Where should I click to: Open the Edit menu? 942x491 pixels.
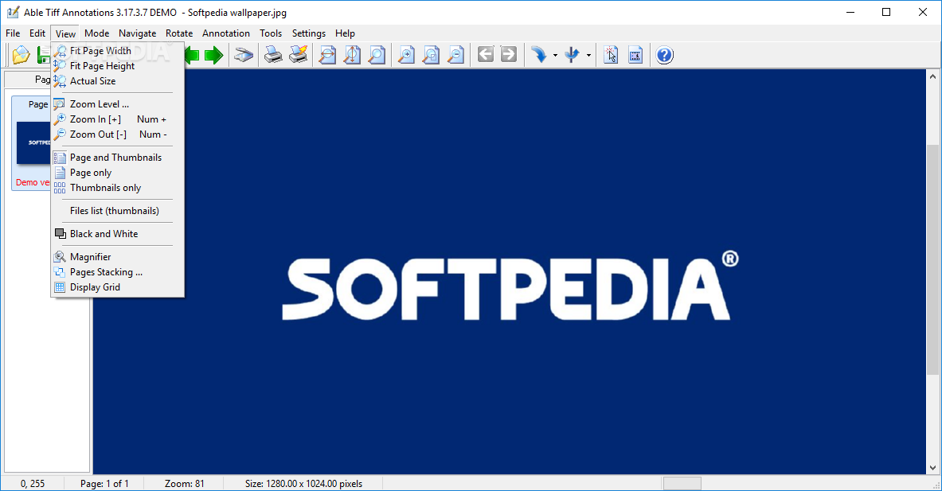click(x=37, y=33)
